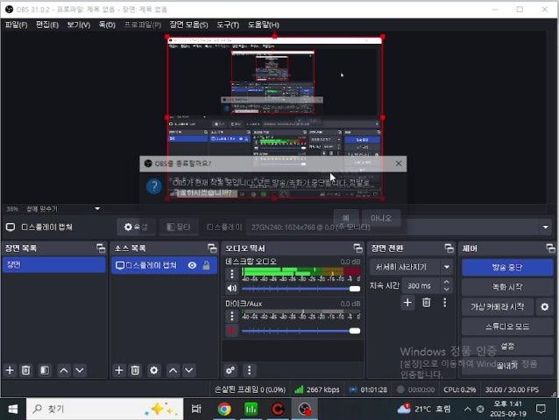
Task: Add a new scene
Action: tap(10, 370)
